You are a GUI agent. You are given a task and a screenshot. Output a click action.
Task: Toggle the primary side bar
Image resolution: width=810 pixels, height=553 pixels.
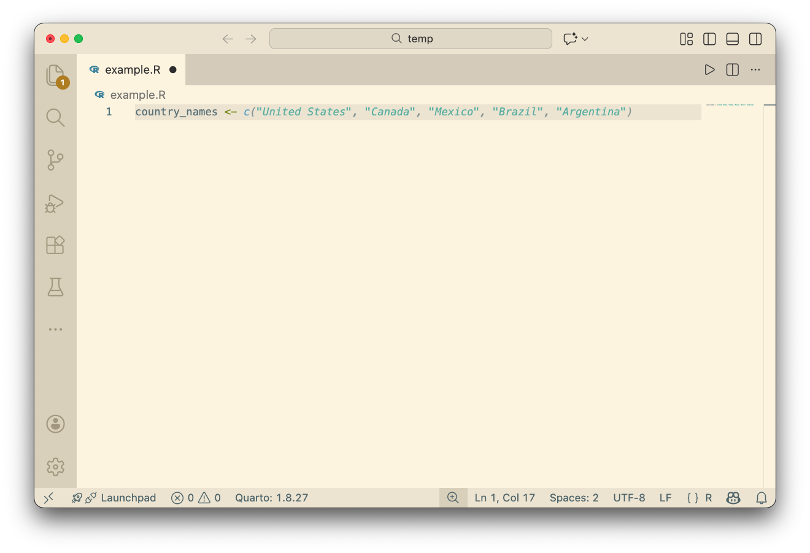709,39
